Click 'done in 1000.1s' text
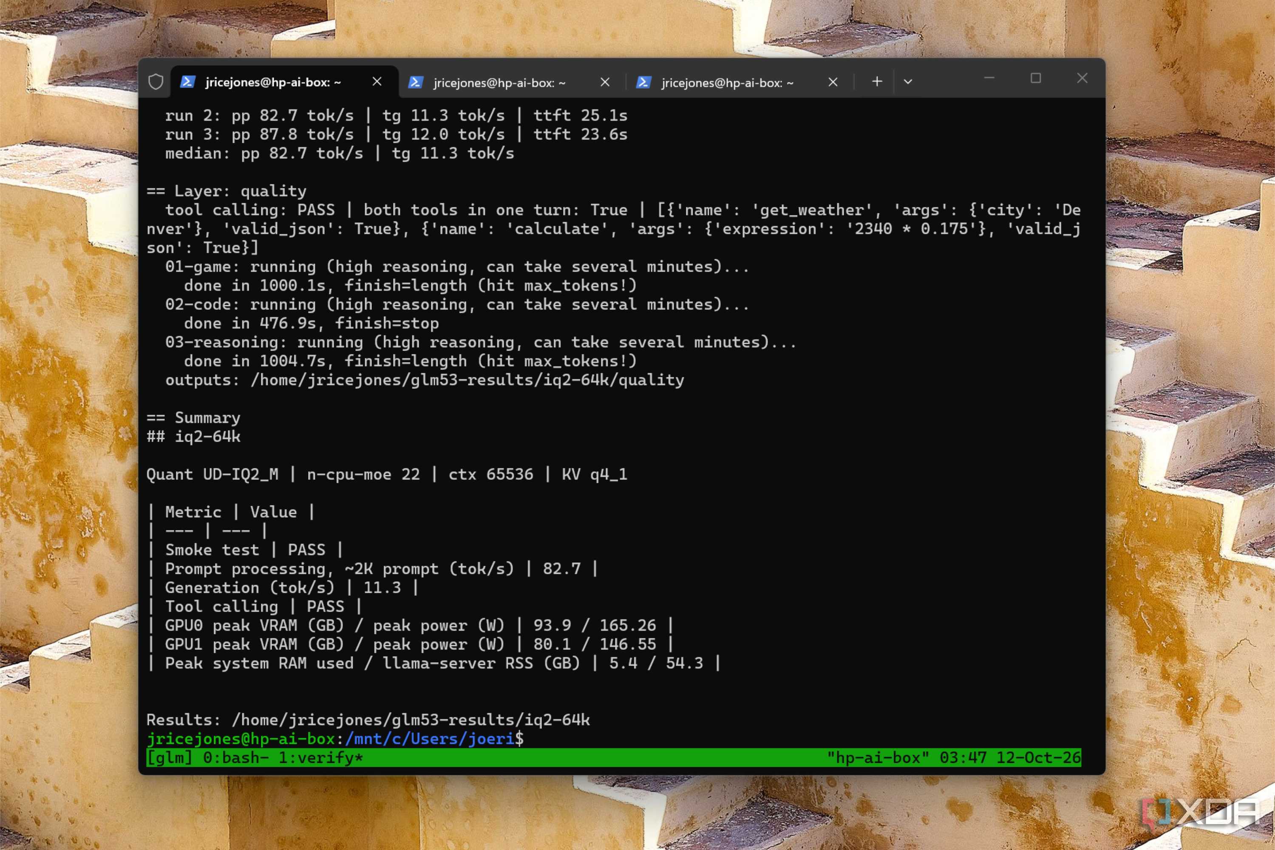 tap(255, 286)
